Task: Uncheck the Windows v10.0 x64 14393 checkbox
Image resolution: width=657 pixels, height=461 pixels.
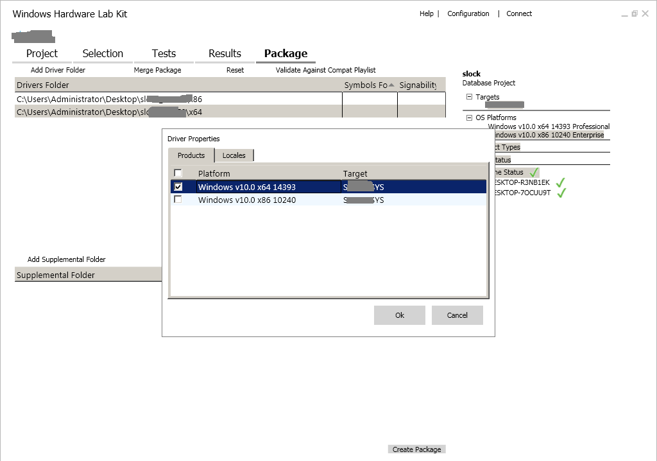Action: [178, 187]
